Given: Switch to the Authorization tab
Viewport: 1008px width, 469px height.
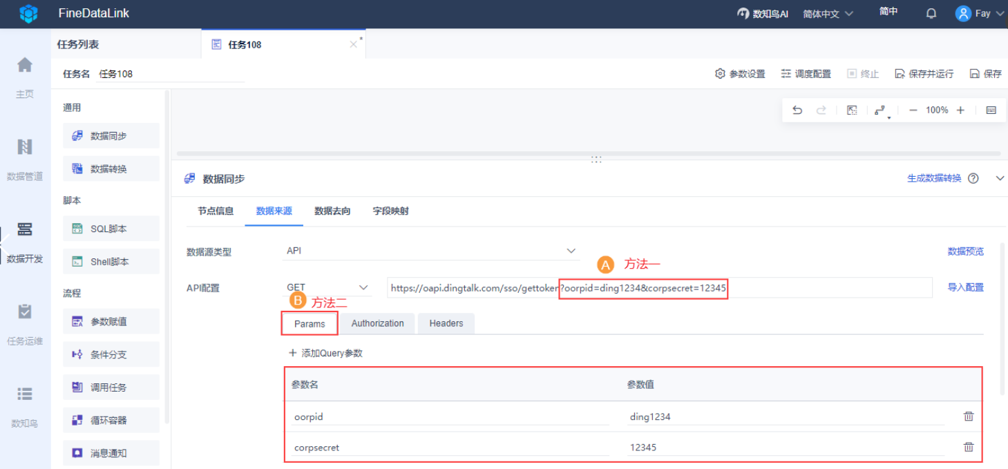Looking at the screenshot, I should (377, 323).
